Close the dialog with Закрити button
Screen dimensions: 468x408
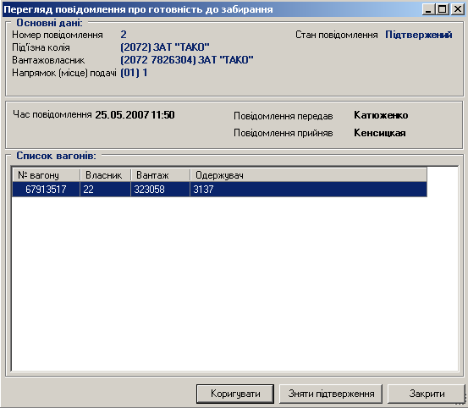427,394
